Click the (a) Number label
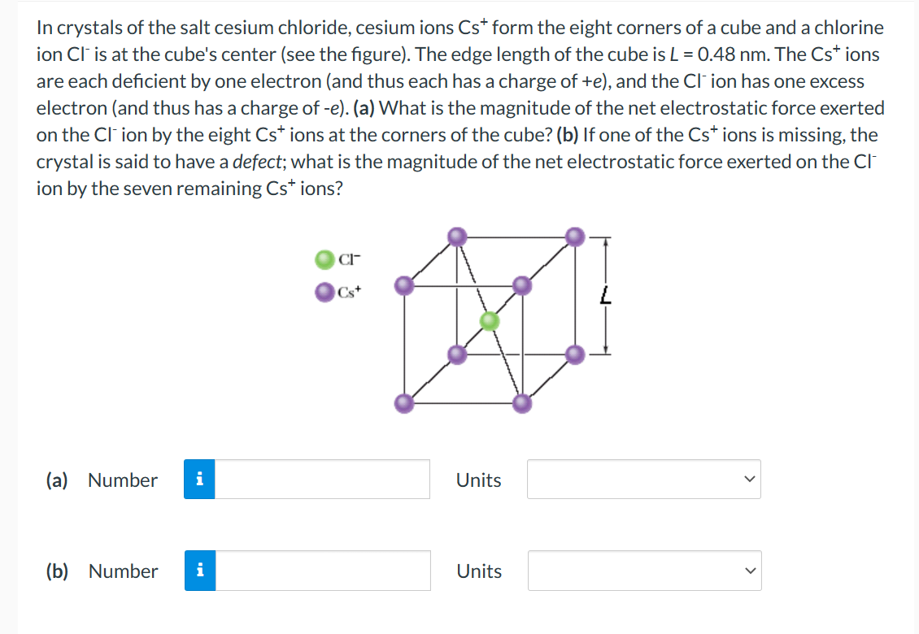 122,480
